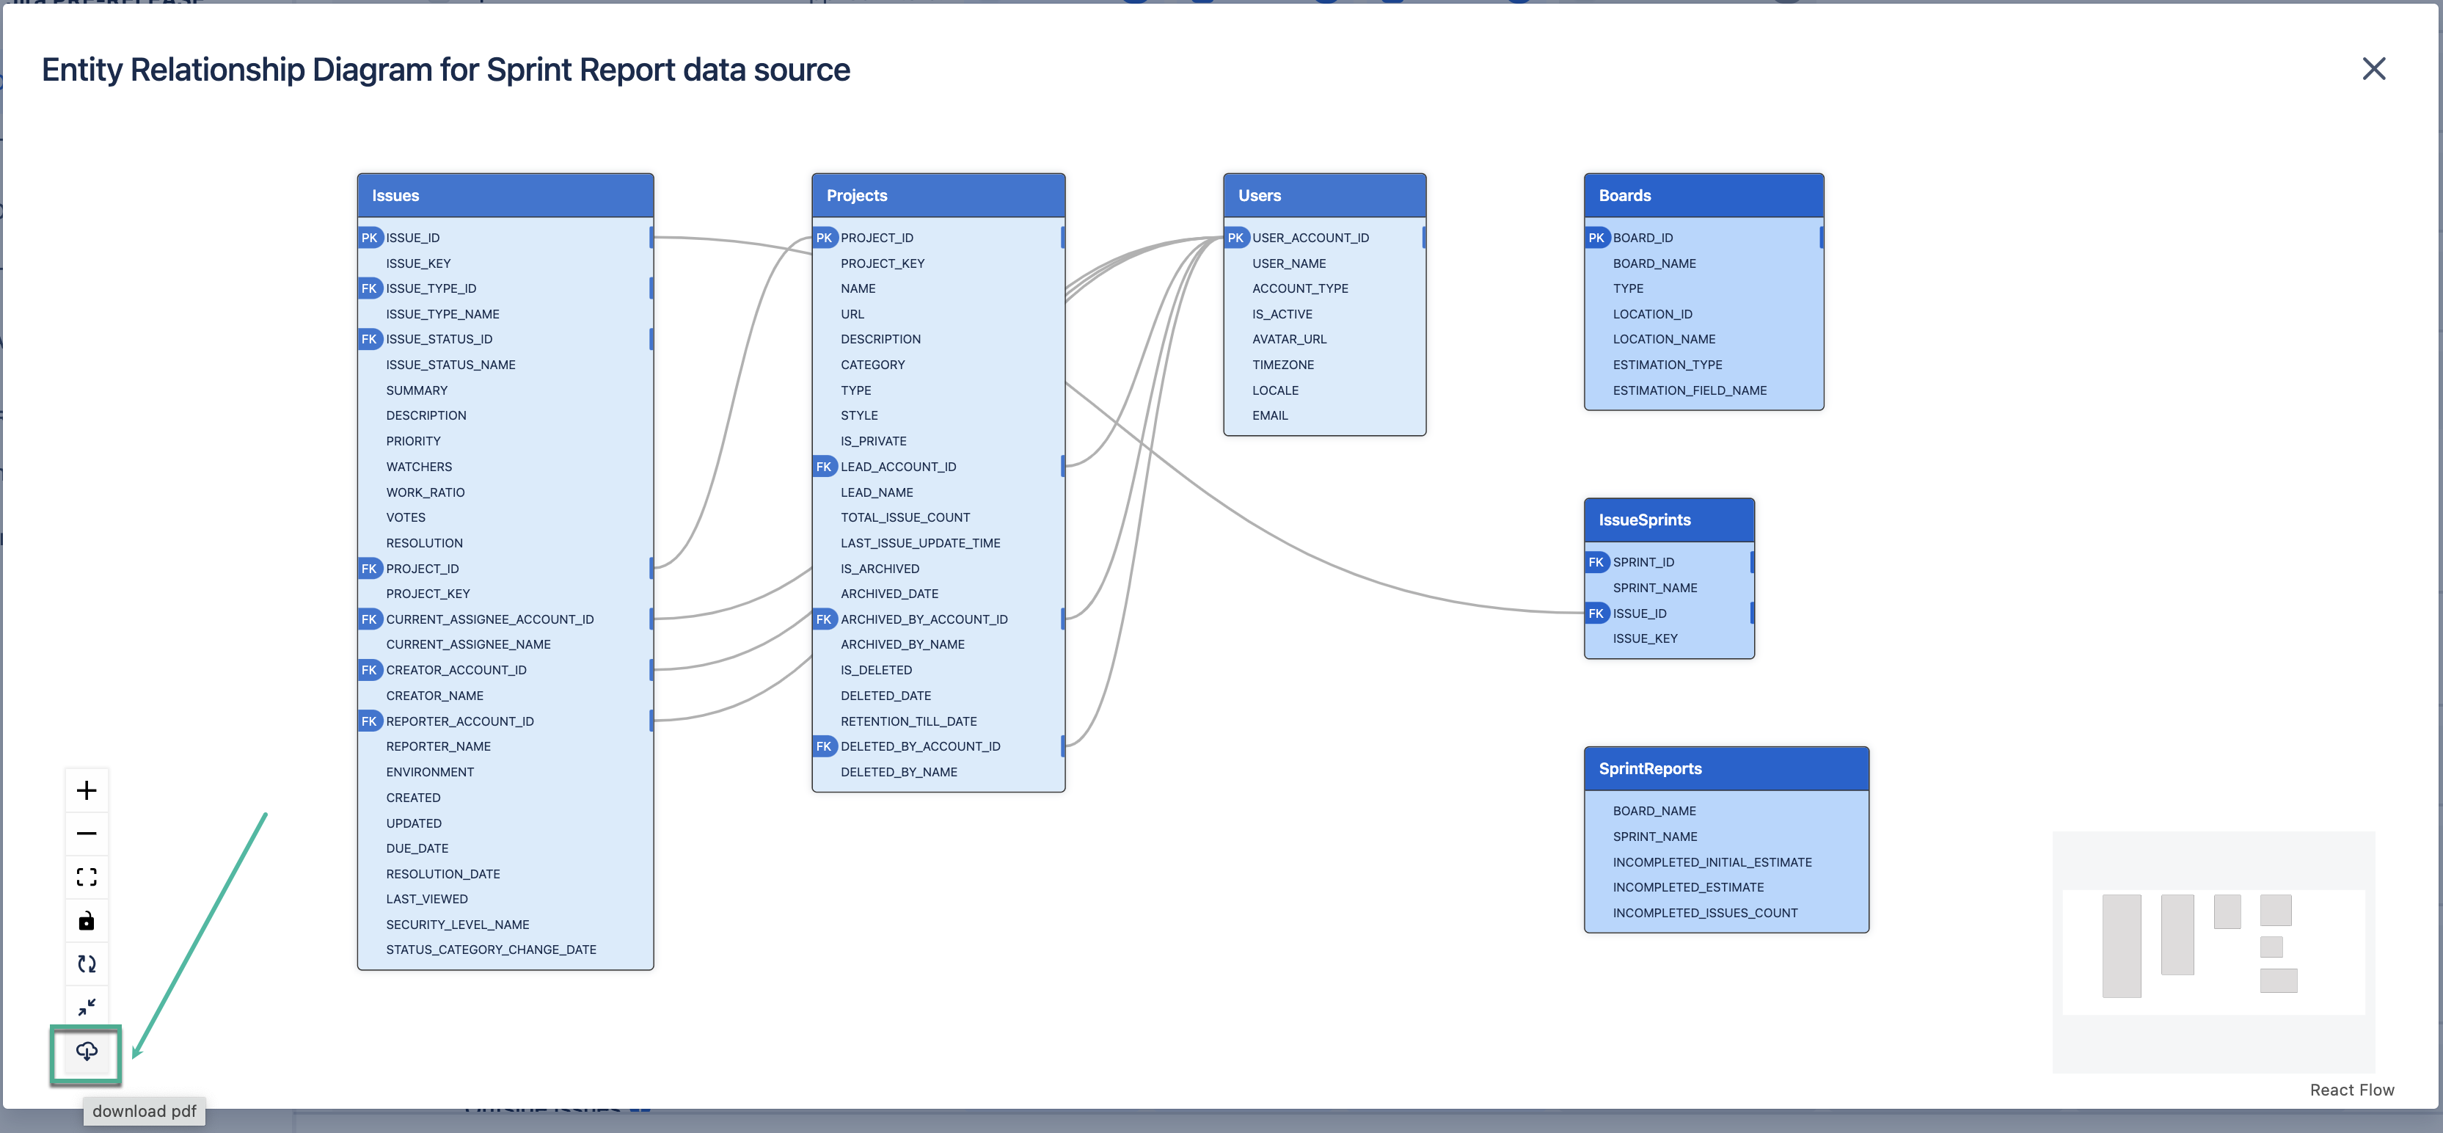Toggle the diagram interactivity lock
2443x1133 pixels.
(87, 920)
